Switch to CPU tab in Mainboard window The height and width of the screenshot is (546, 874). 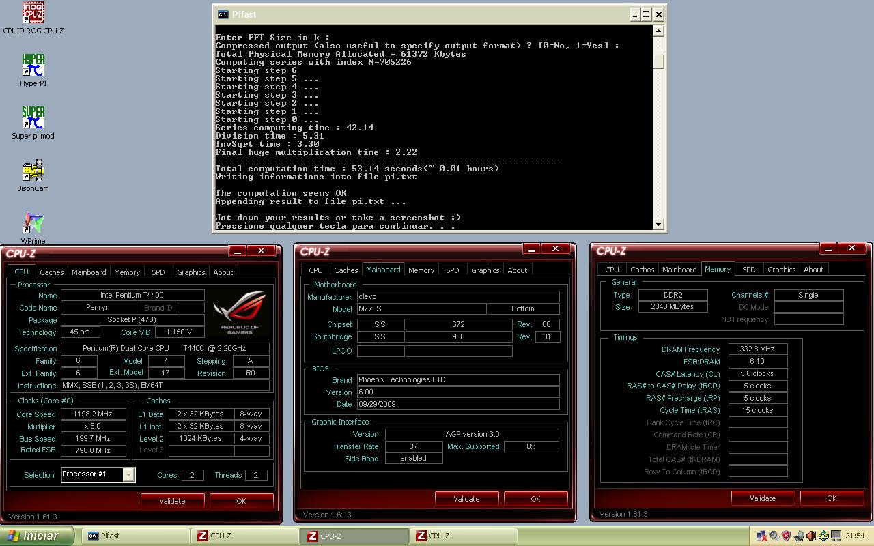pyautogui.click(x=316, y=270)
